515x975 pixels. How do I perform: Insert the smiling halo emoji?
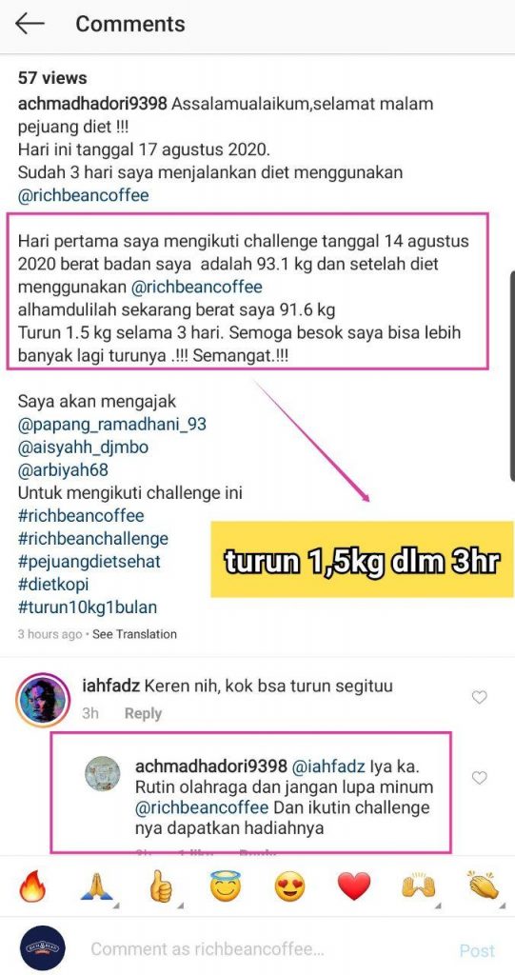[226, 885]
